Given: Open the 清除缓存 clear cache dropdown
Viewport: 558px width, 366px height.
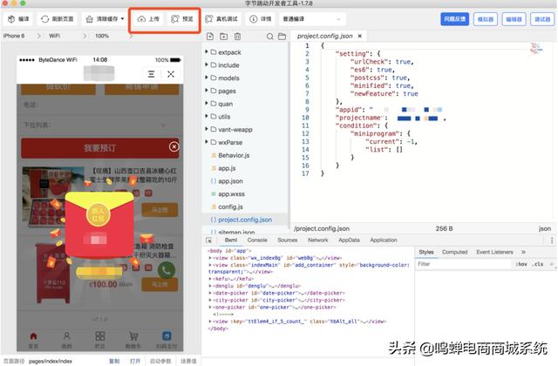Looking at the screenshot, I should [105, 19].
